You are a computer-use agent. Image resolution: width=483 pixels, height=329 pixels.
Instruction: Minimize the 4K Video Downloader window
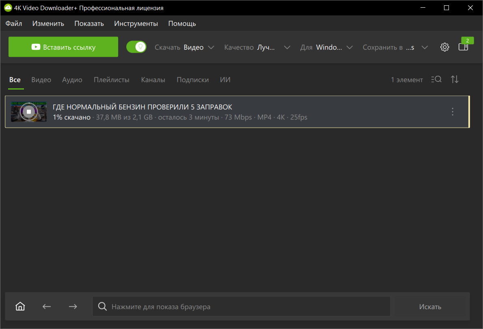tap(423, 8)
